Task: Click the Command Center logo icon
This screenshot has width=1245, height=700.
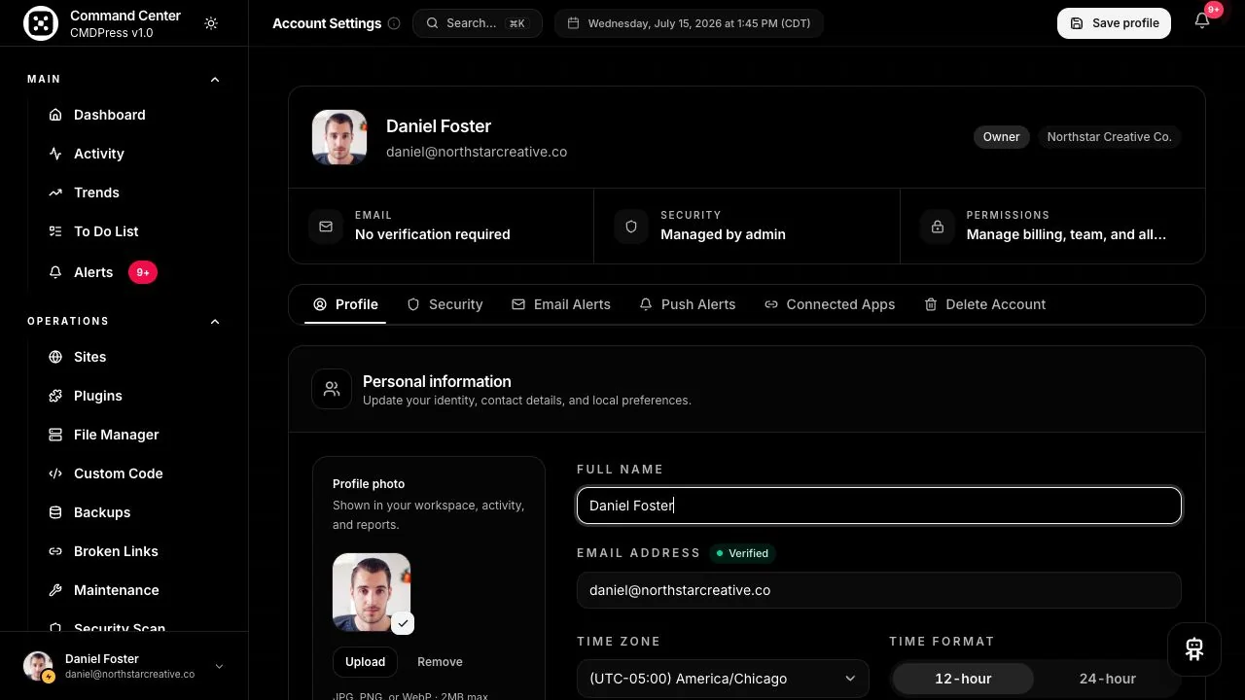Action: (x=41, y=23)
